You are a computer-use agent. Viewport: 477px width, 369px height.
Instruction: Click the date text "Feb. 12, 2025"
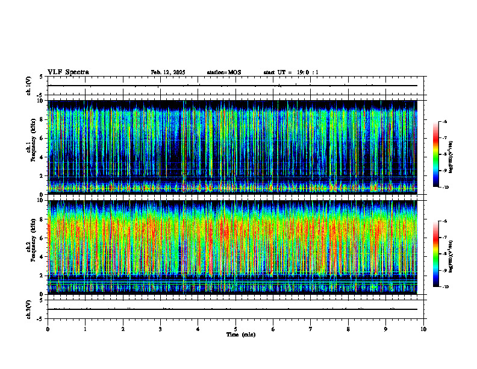click(168, 72)
